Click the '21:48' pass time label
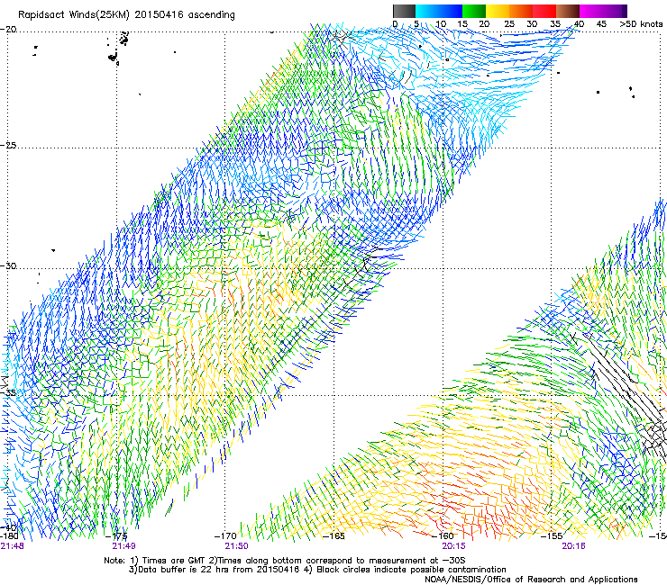This screenshot has height=585, width=667. click(x=12, y=546)
